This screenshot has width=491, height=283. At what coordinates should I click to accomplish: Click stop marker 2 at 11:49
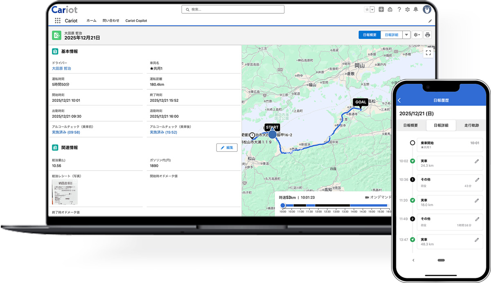click(412, 219)
